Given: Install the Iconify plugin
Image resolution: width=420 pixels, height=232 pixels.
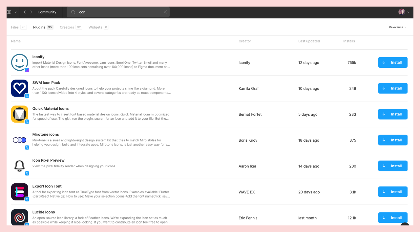Looking at the screenshot, I should pyautogui.click(x=393, y=62).
